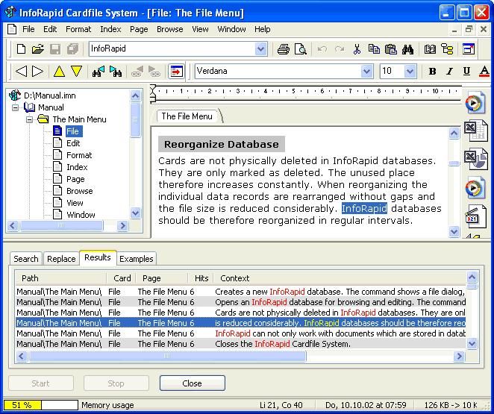Screen dimensions: 494x414
Task: Print using the printer icon
Action: click(284, 49)
